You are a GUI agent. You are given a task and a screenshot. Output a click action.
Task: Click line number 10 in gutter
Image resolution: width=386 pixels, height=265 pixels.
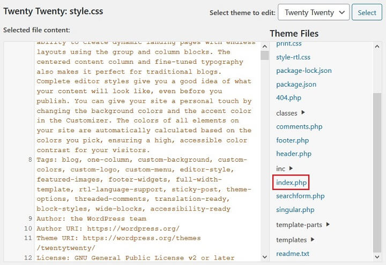pyautogui.click(x=28, y=229)
